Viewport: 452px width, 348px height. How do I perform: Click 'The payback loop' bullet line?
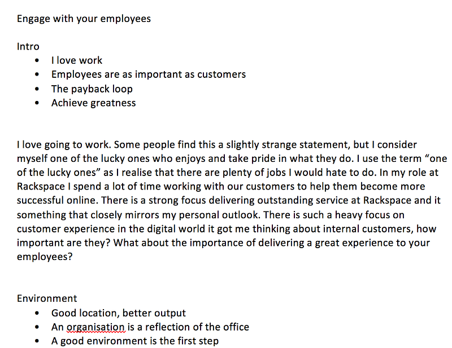click(92, 89)
